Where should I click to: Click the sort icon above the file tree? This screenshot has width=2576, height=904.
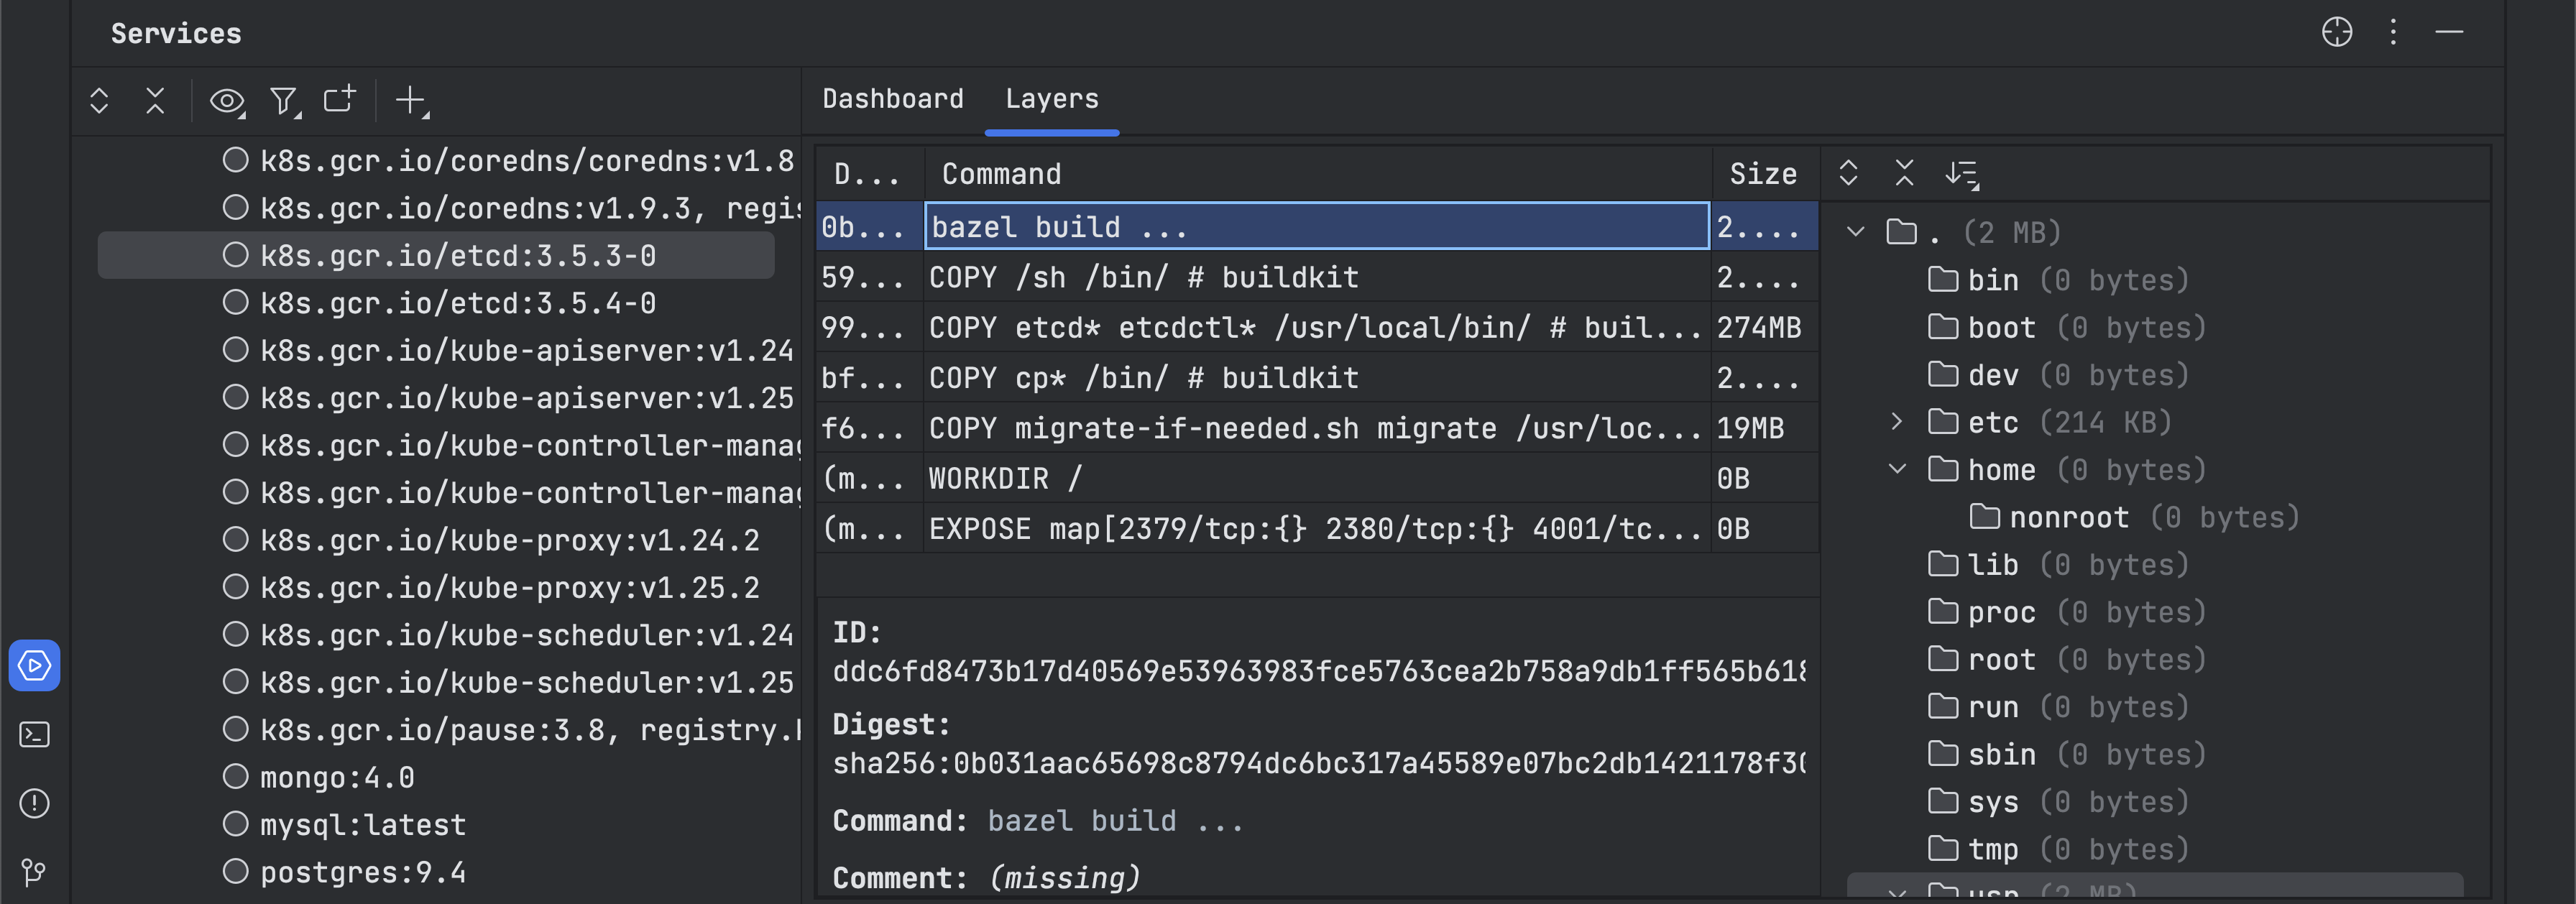click(x=1961, y=174)
